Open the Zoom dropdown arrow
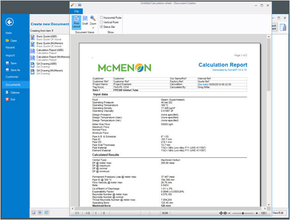The height and width of the screenshot is (220, 290). pos(93,28)
